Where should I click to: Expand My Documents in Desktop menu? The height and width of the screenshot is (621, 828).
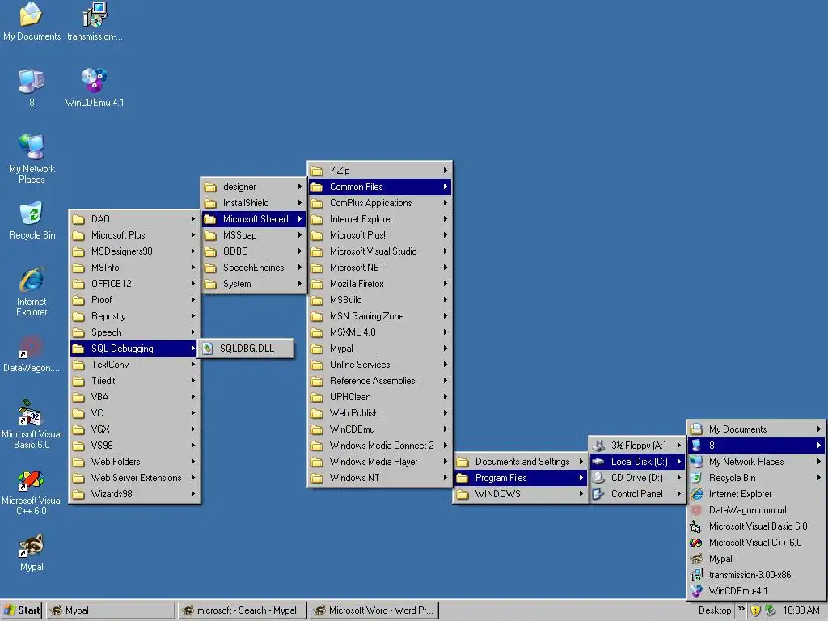pos(756,429)
